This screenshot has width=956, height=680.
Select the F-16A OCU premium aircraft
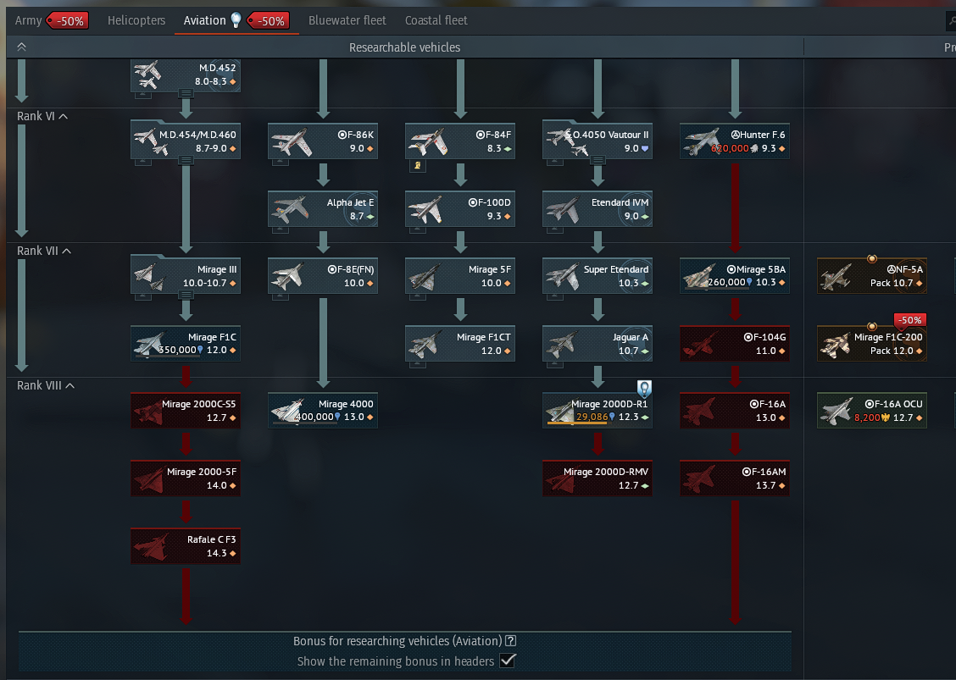coord(872,410)
